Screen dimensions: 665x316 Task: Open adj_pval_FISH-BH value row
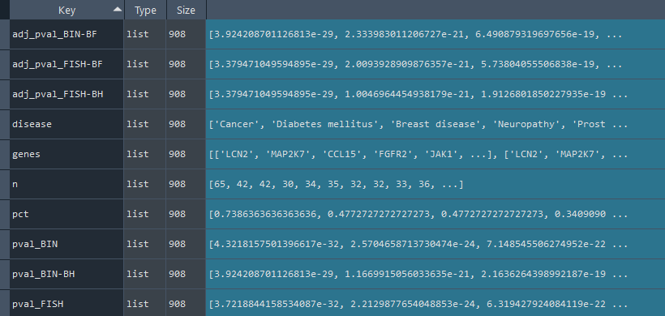(435, 95)
